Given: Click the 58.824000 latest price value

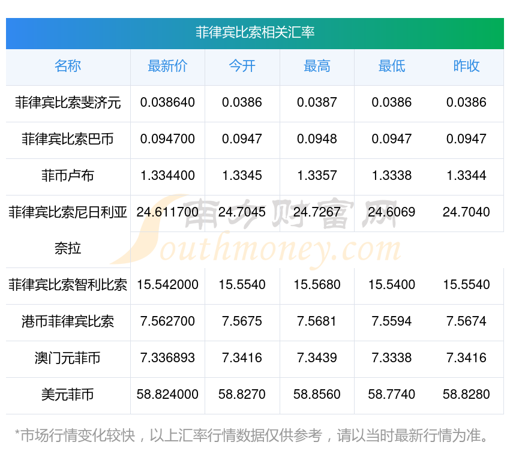Looking at the screenshot, I should (x=167, y=395).
